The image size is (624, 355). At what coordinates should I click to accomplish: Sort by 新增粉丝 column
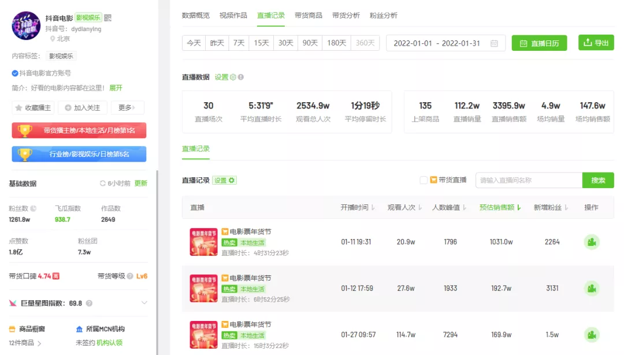point(551,207)
